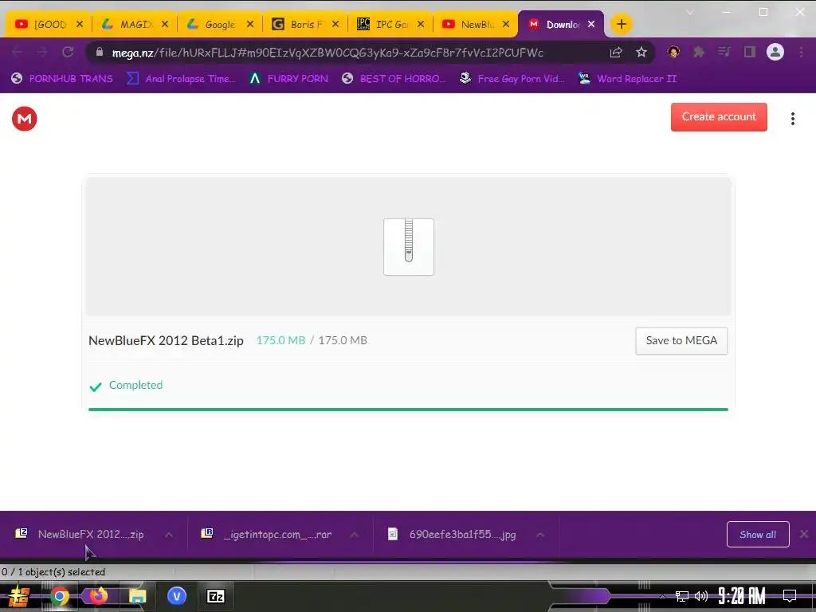
Task: Open the notification center icon
Action: (790, 596)
